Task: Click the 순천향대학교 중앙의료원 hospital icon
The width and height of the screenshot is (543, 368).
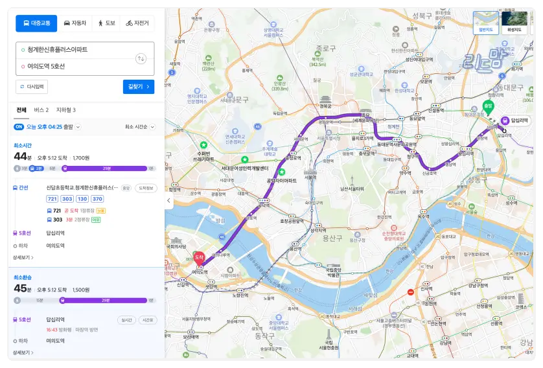Action: click(394, 228)
